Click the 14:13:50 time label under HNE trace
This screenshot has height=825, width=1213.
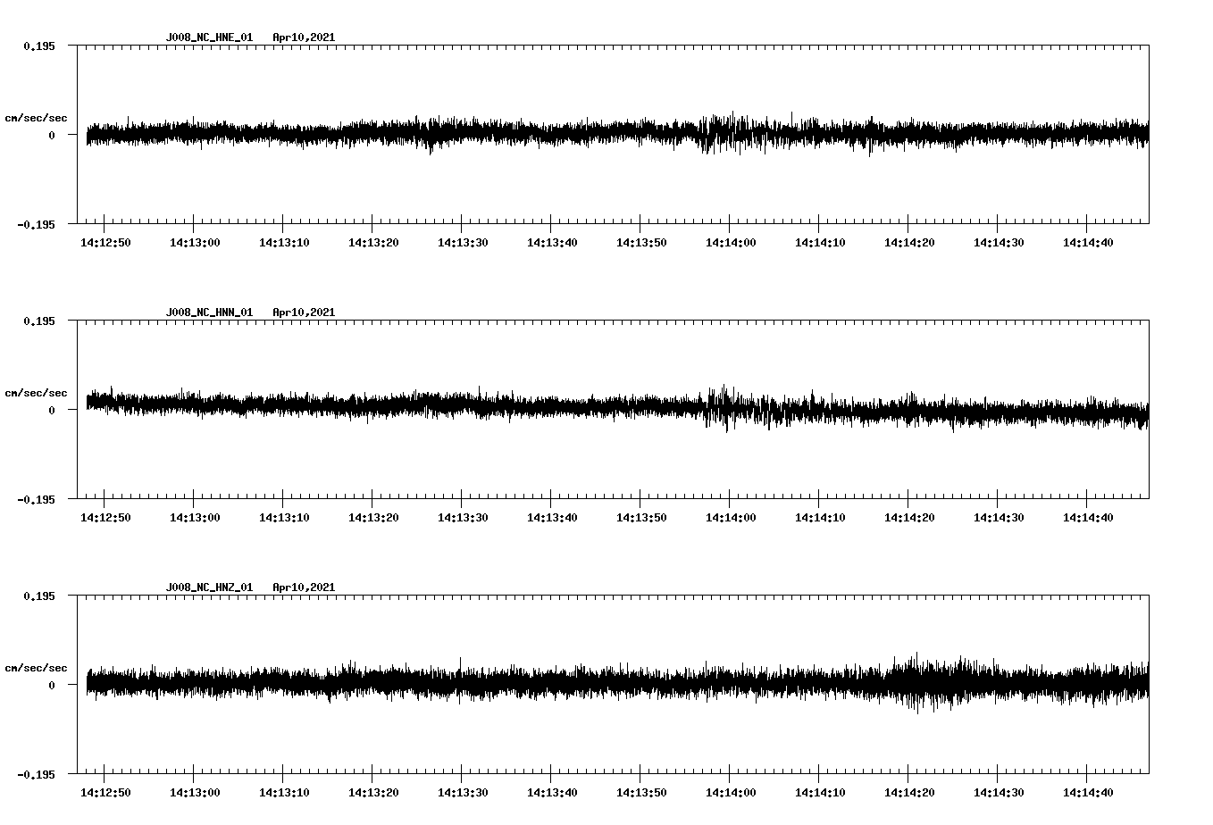coord(640,241)
